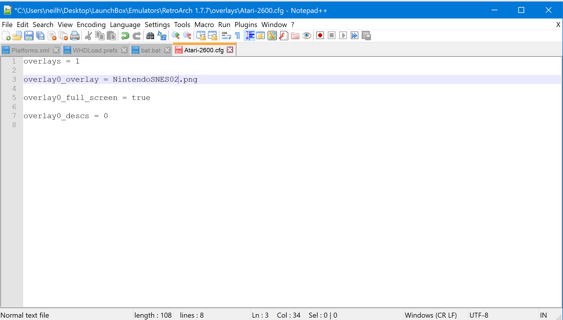Viewport: 563px width, 320px height.
Task: Cut selection with the scissors icon
Action: click(88, 36)
